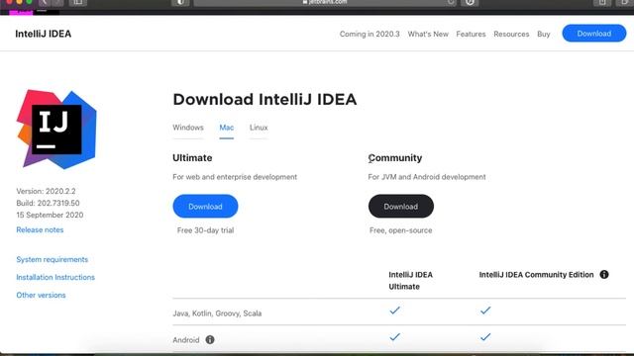Click the IJ product logo image
634x356 pixels.
pos(56,130)
